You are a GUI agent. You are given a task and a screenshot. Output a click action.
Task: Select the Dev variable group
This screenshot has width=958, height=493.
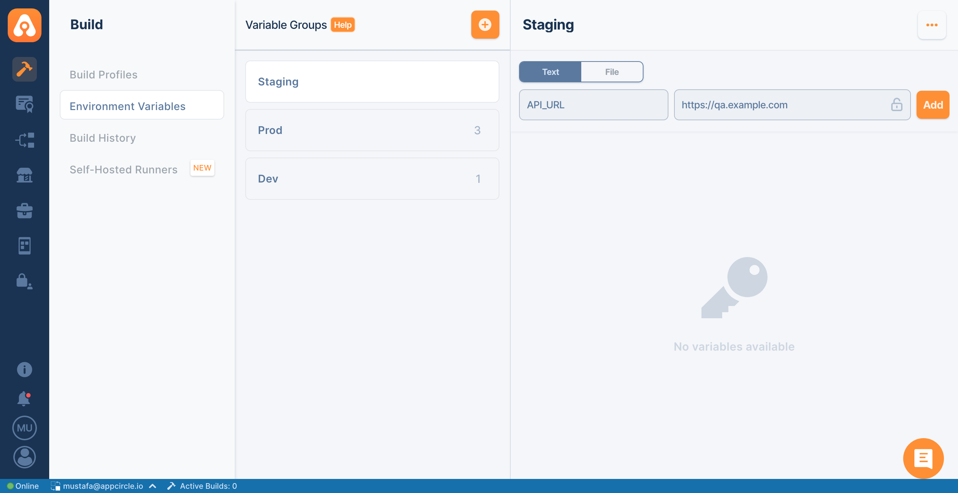pyautogui.click(x=372, y=179)
